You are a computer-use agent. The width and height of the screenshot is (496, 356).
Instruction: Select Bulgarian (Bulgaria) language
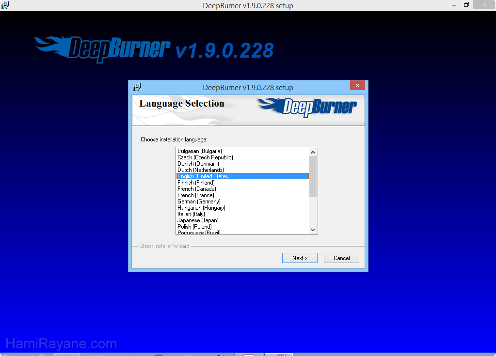click(x=242, y=151)
